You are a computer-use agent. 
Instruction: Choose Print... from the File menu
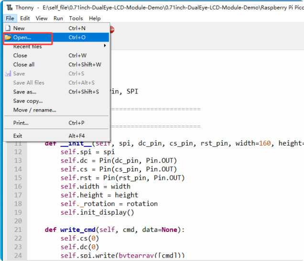[x=21, y=123]
